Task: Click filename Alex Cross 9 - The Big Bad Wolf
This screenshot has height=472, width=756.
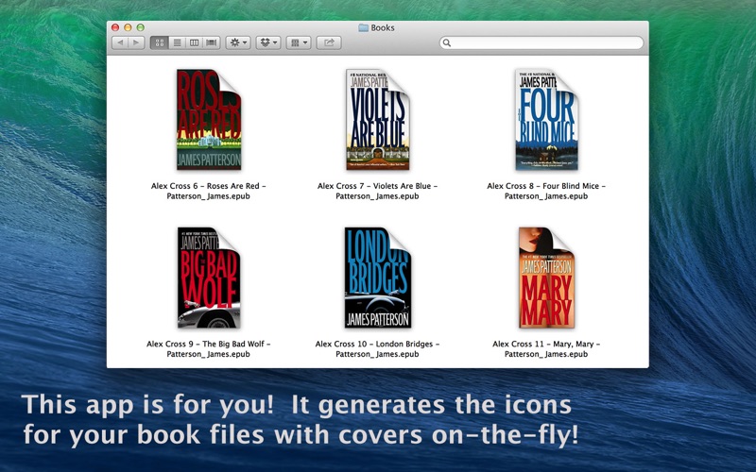Action: [x=208, y=348]
